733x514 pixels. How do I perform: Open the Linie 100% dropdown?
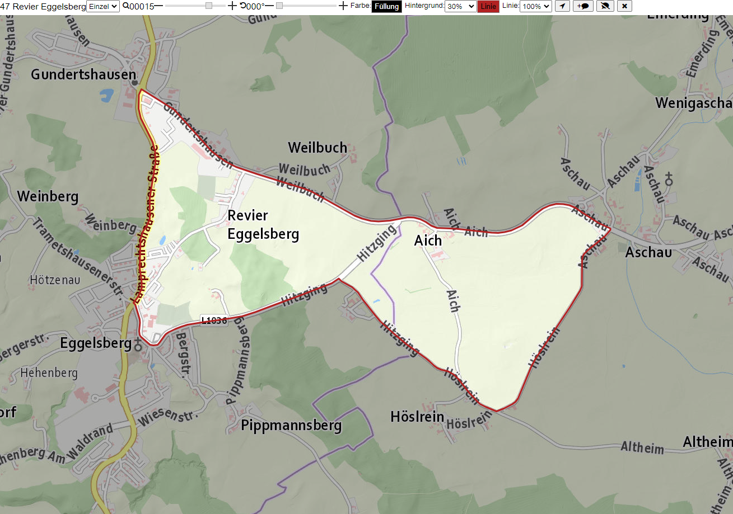tap(536, 6)
